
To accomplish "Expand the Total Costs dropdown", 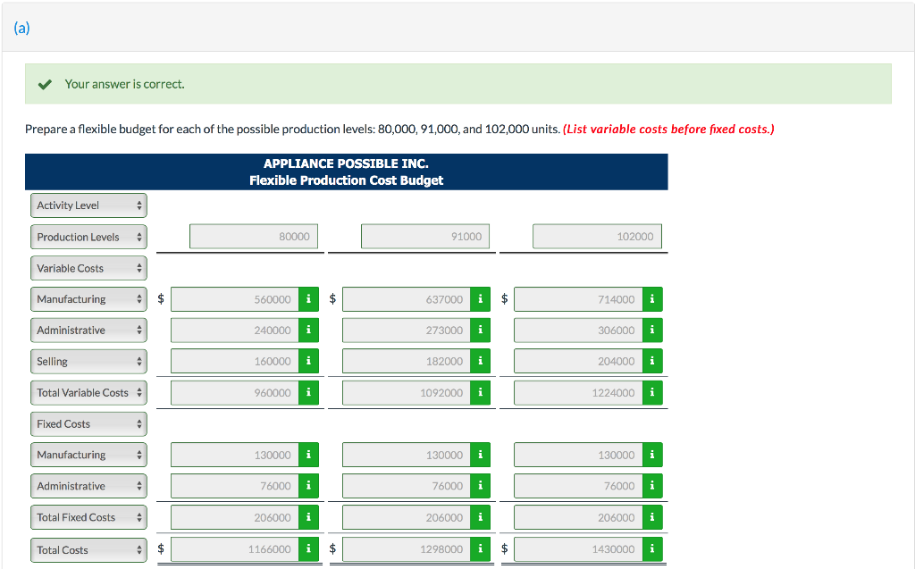I will [88, 549].
